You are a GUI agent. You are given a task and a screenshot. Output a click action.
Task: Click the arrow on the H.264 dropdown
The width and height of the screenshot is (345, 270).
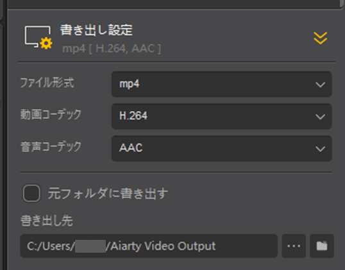coord(320,117)
